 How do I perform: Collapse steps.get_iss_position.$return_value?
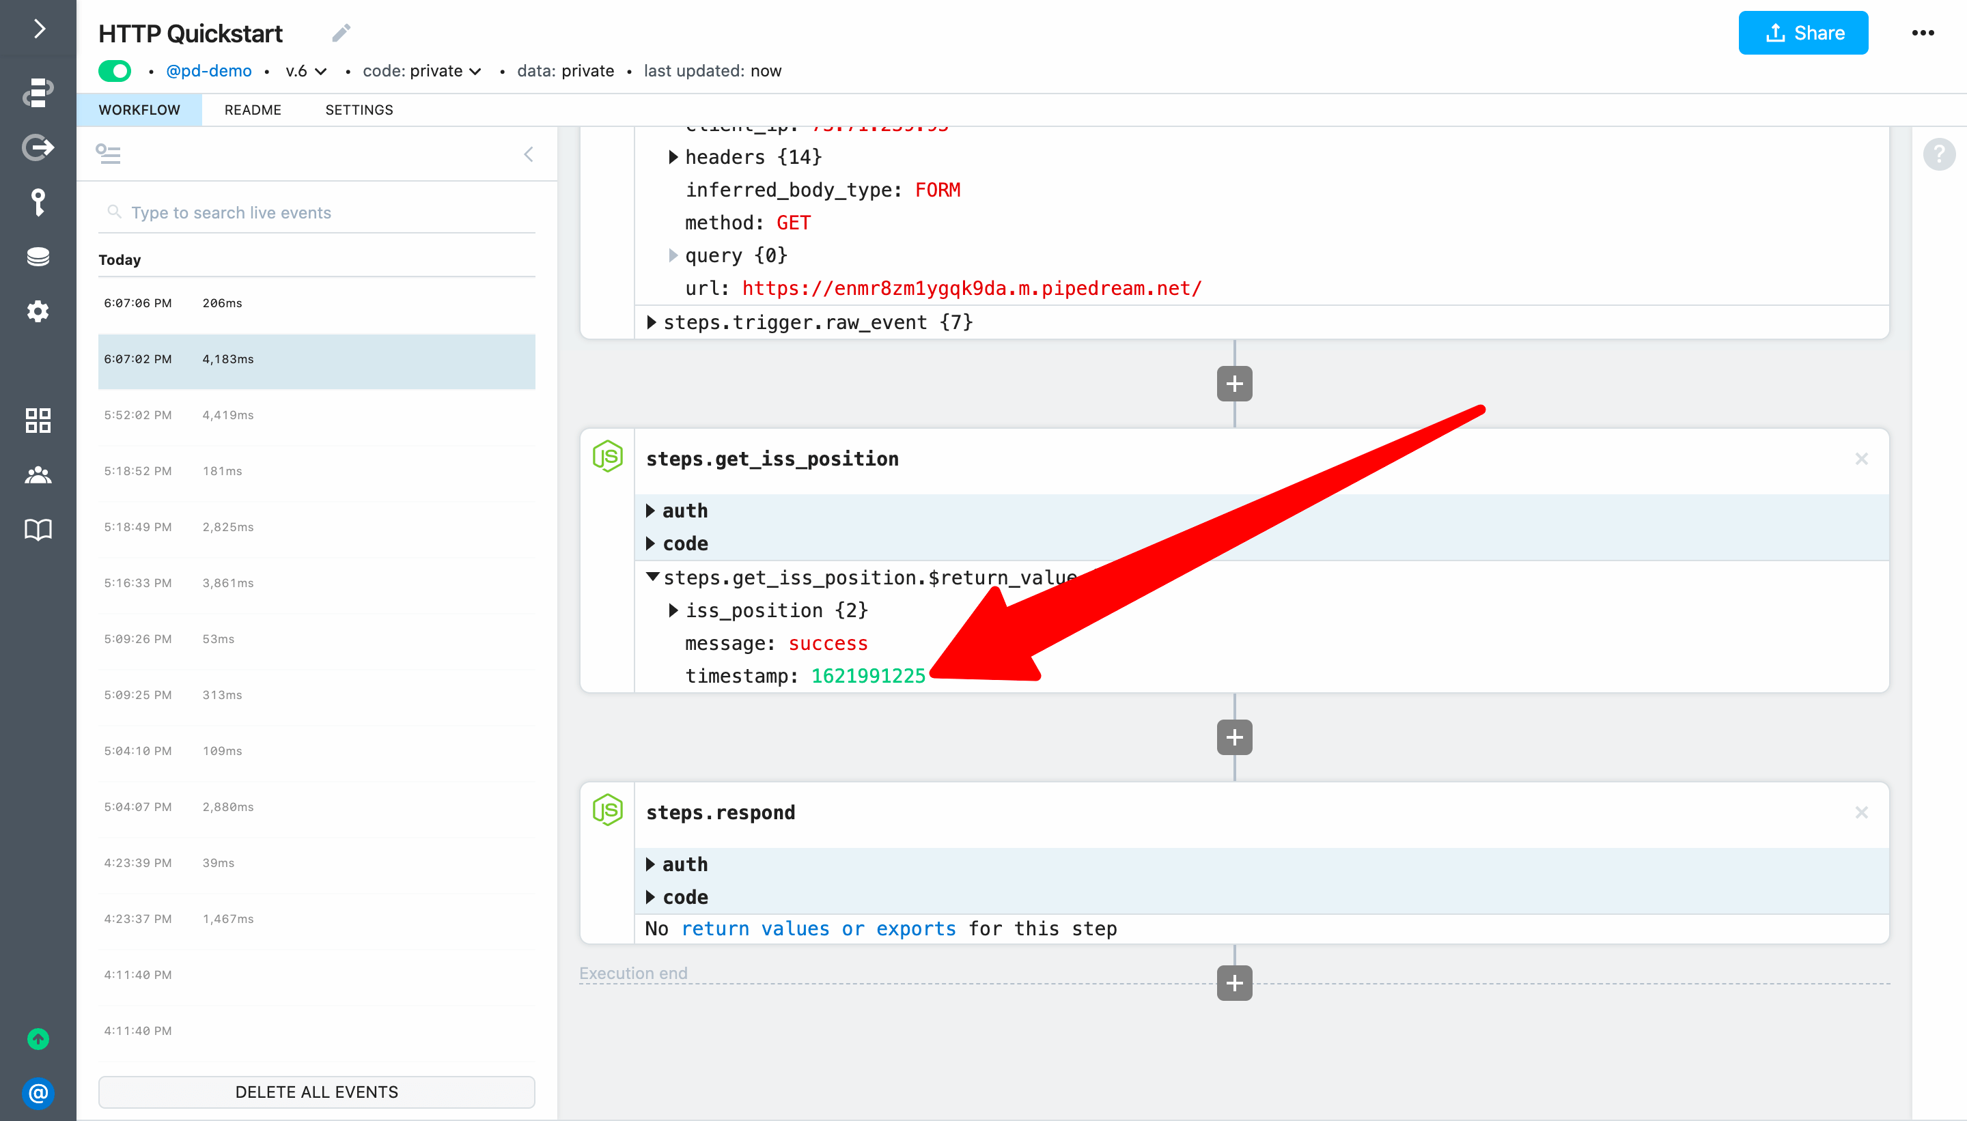(652, 577)
